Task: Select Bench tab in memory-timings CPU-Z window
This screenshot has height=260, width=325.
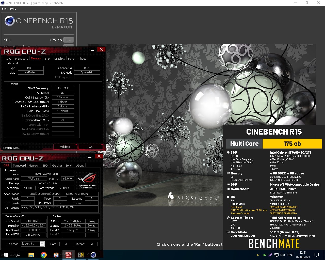Action: tap(72, 59)
